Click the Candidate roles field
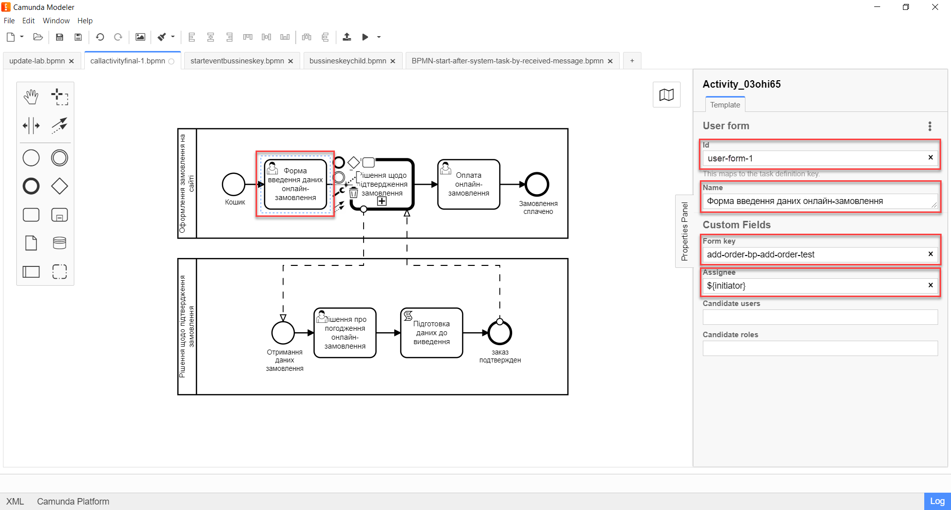Screen dimensions: 951x510 tap(820, 348)
